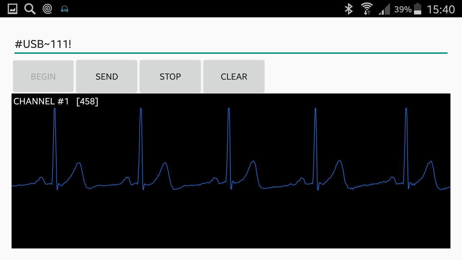Send the command with SEND button
The height and width of the screenshot is (260, 462).
[107, 76]
